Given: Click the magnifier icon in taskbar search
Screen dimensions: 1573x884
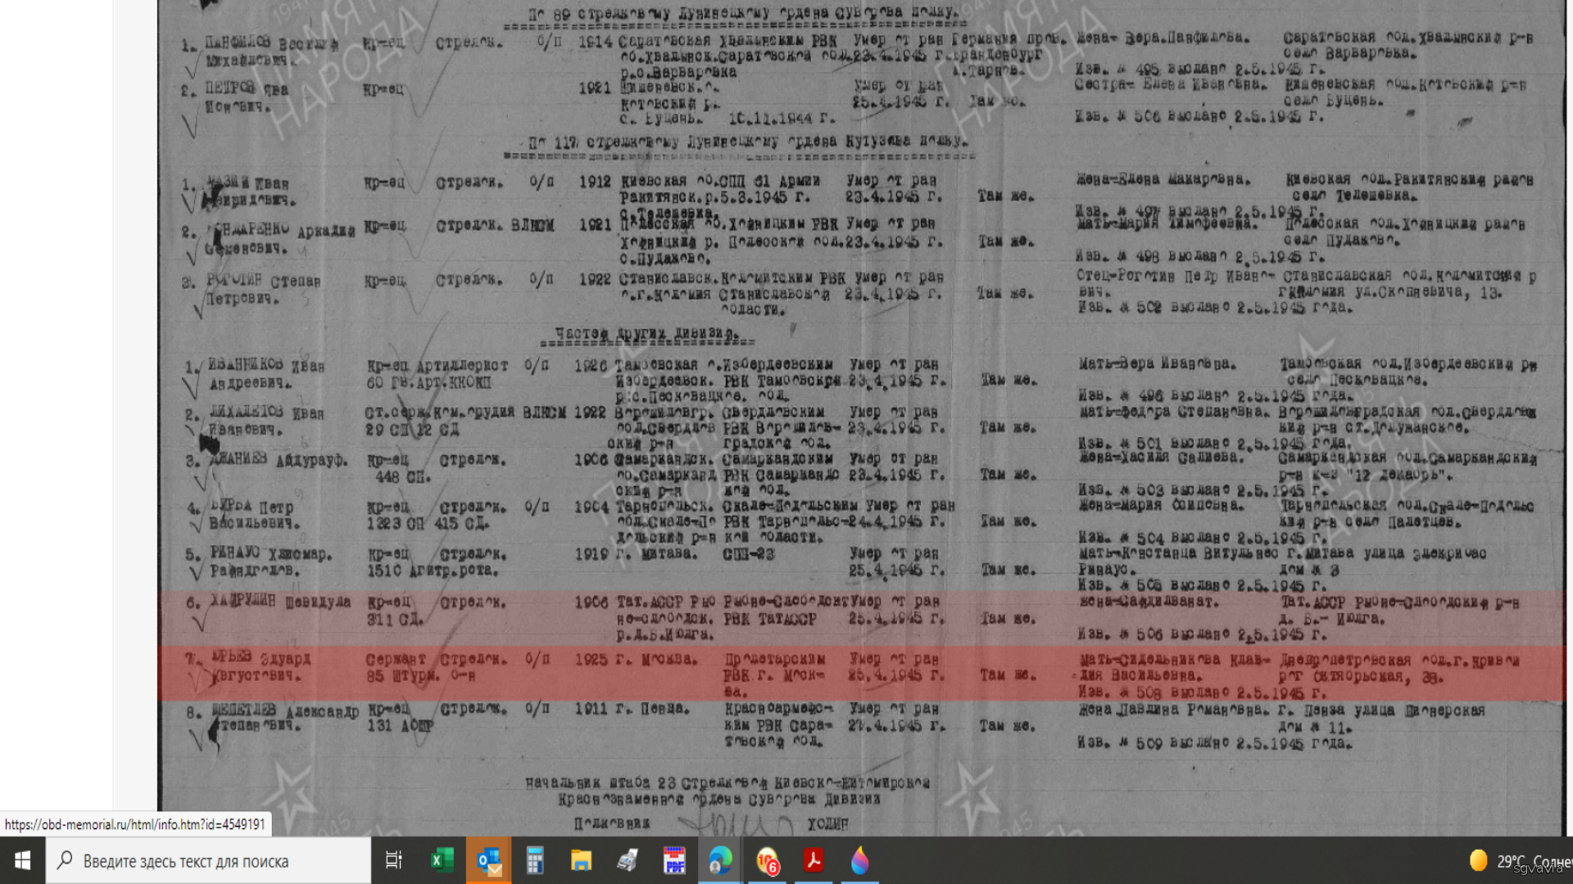Looking at the screenshot, I should [x=65, y=860].
